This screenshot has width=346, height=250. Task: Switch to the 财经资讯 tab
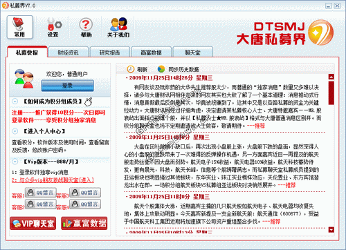click(x=69, y=52)
